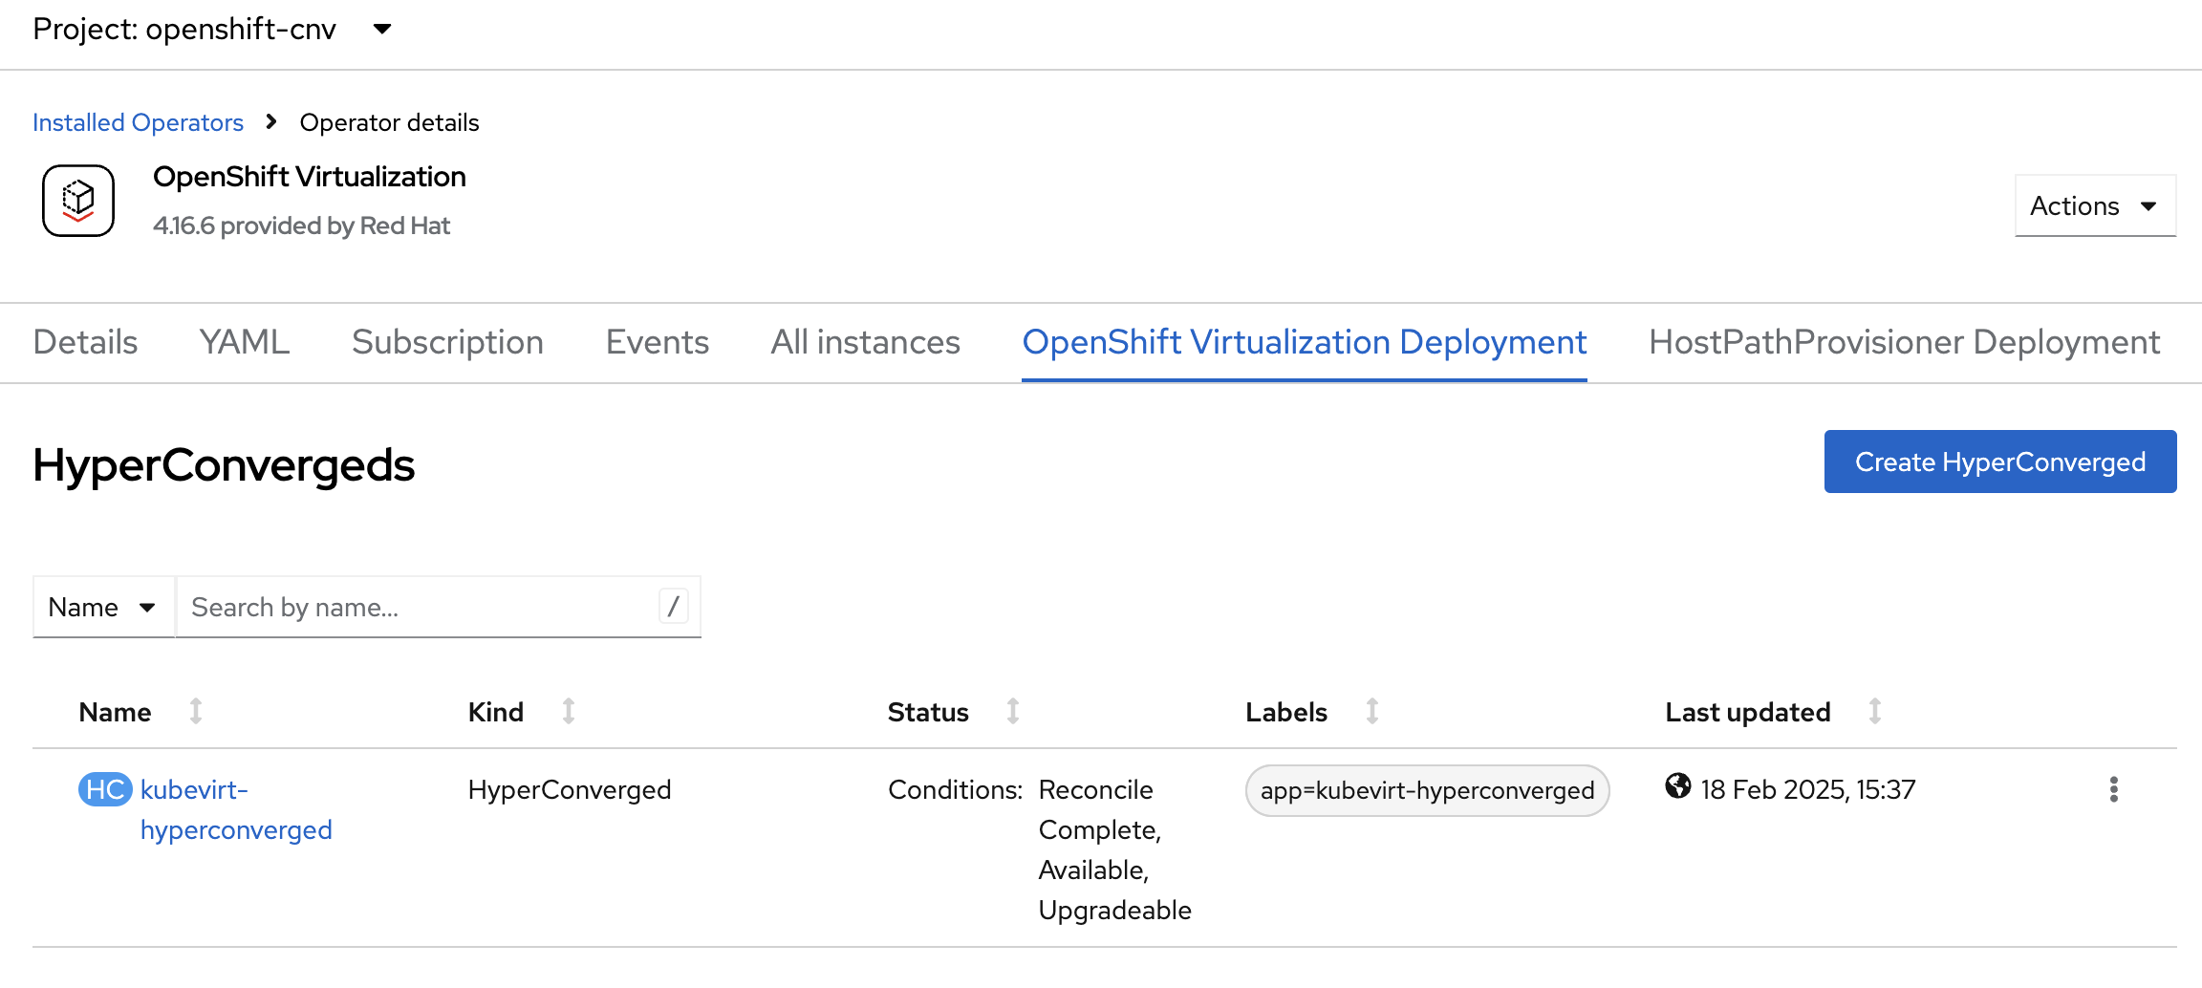2202x988 pixels.
Task: Click the Operator details breadcrumb text
Action: click(389, 122)
